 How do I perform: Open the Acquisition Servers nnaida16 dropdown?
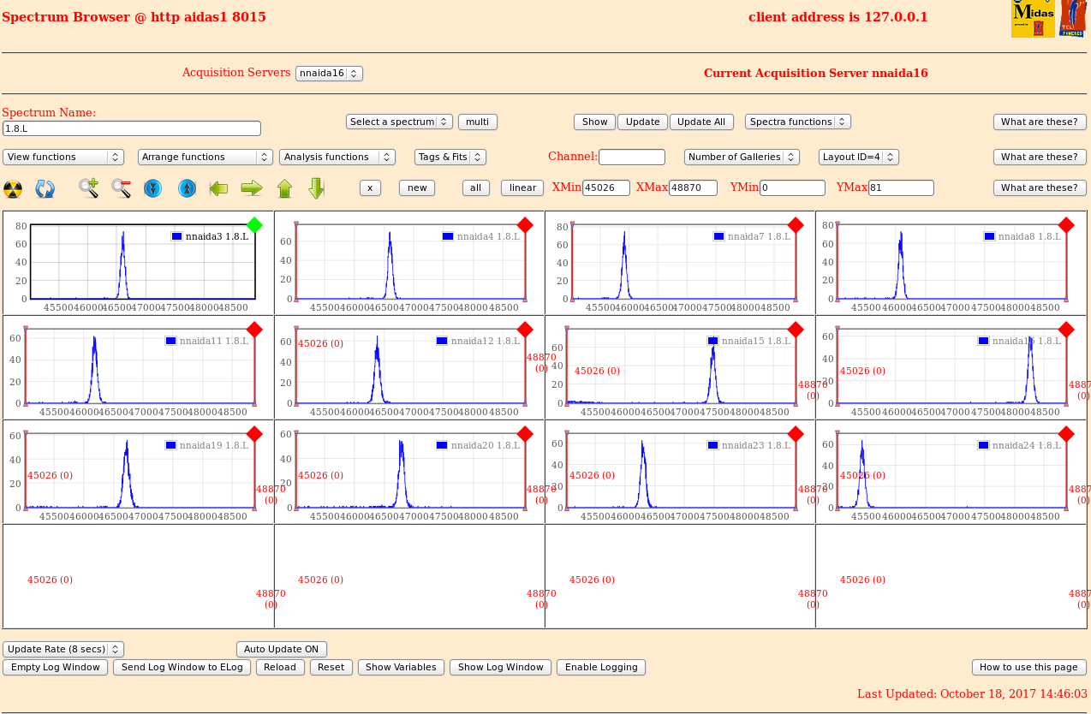(329, 74)
